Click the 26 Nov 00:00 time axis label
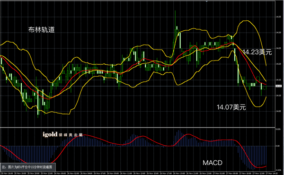This screenshot has width=284, height=175. point(61,174)
